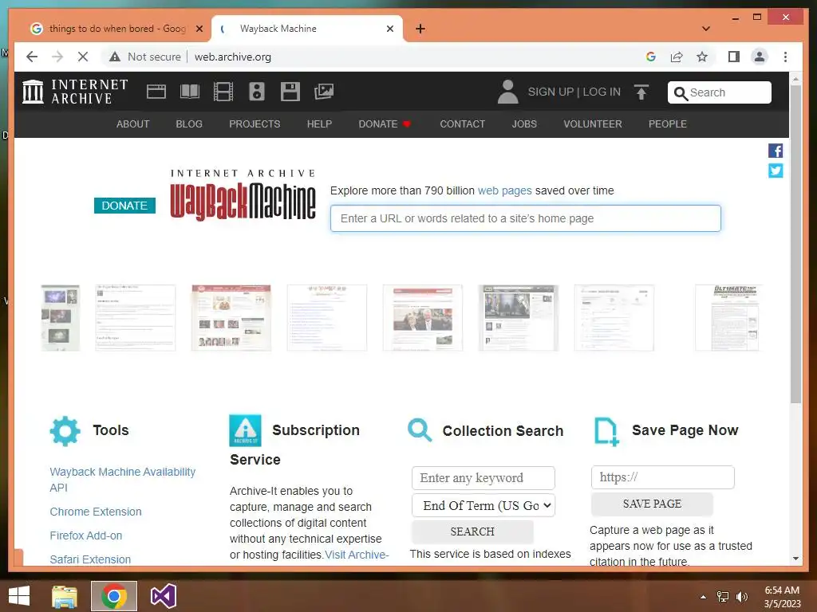
Task: Show hidden system tray icons
Action: [704, 597]
